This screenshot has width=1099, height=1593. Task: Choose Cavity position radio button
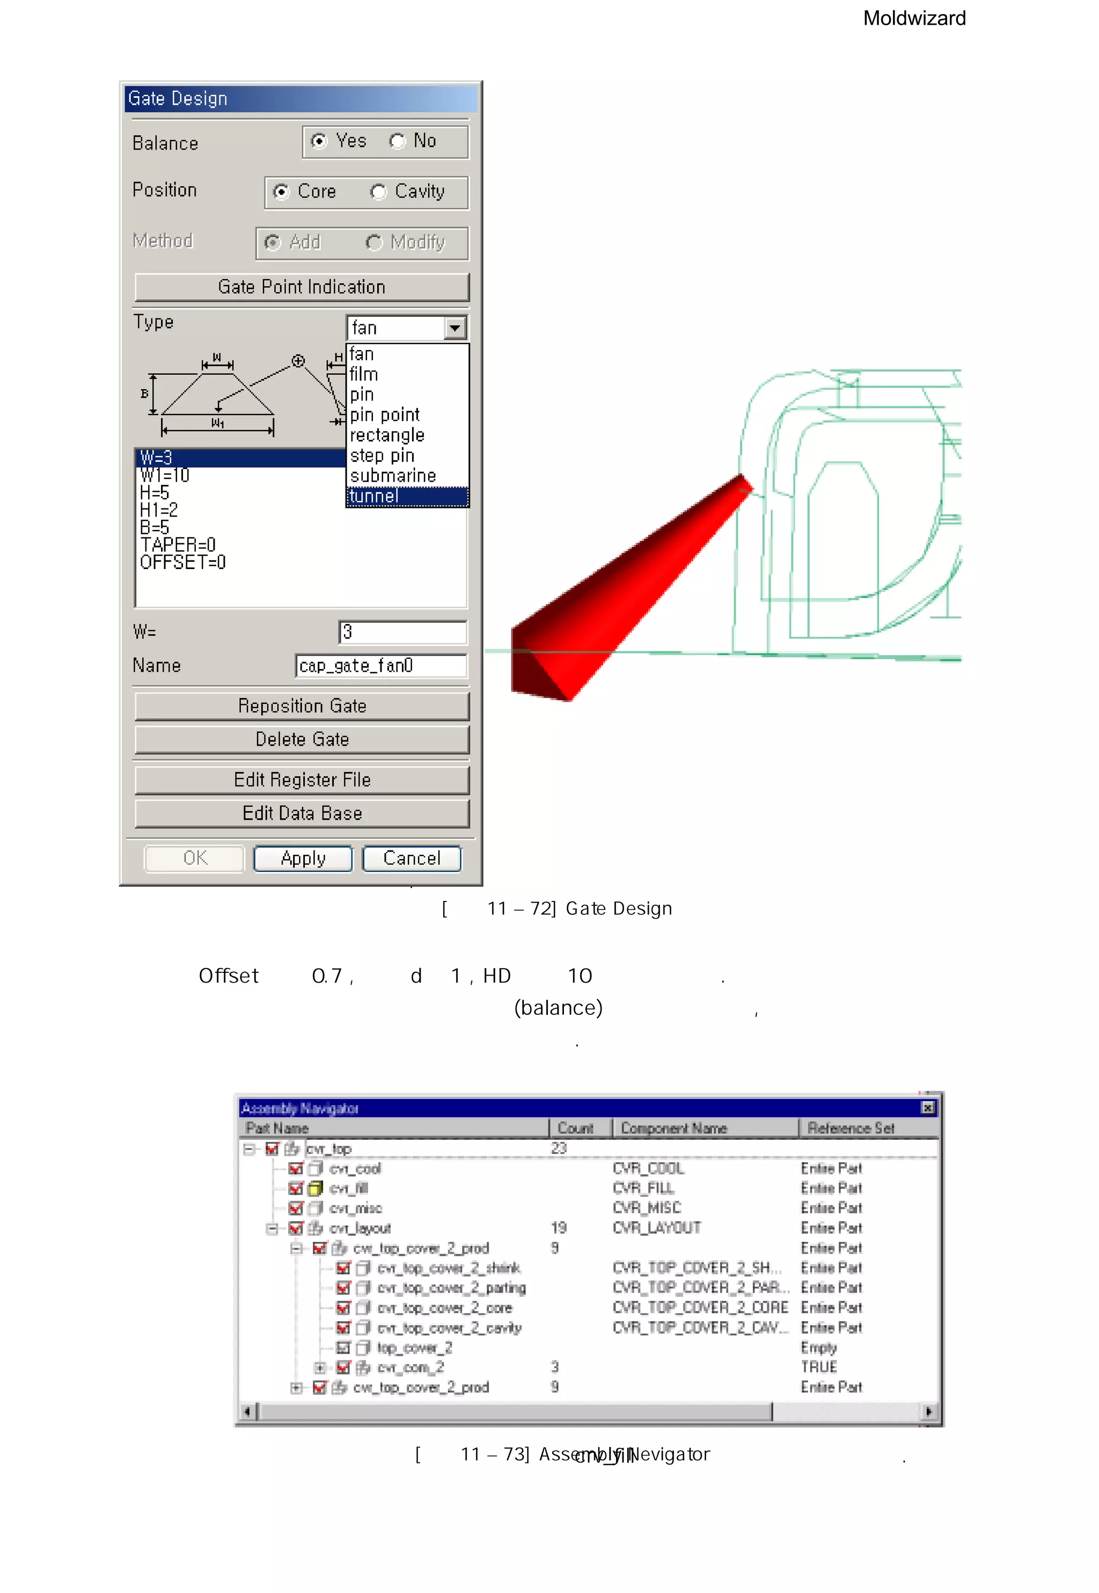(x=378, y=192)
